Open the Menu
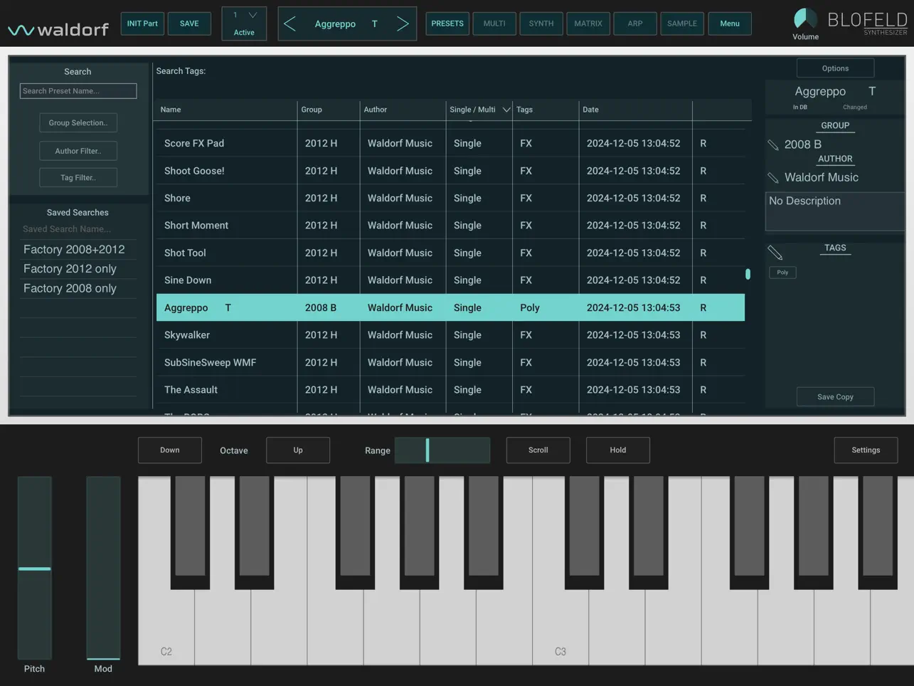914x686 pixels. pyautogui.click(x=730, y=23)
